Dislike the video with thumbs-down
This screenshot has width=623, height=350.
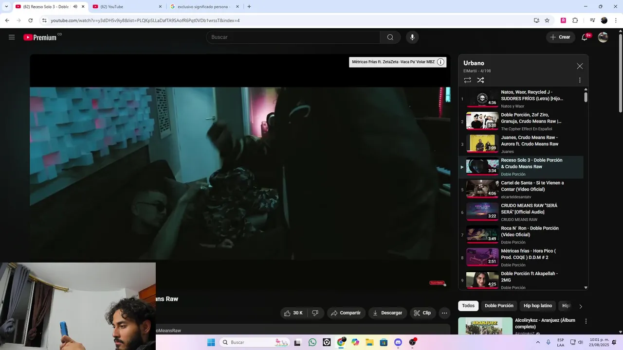315,313
